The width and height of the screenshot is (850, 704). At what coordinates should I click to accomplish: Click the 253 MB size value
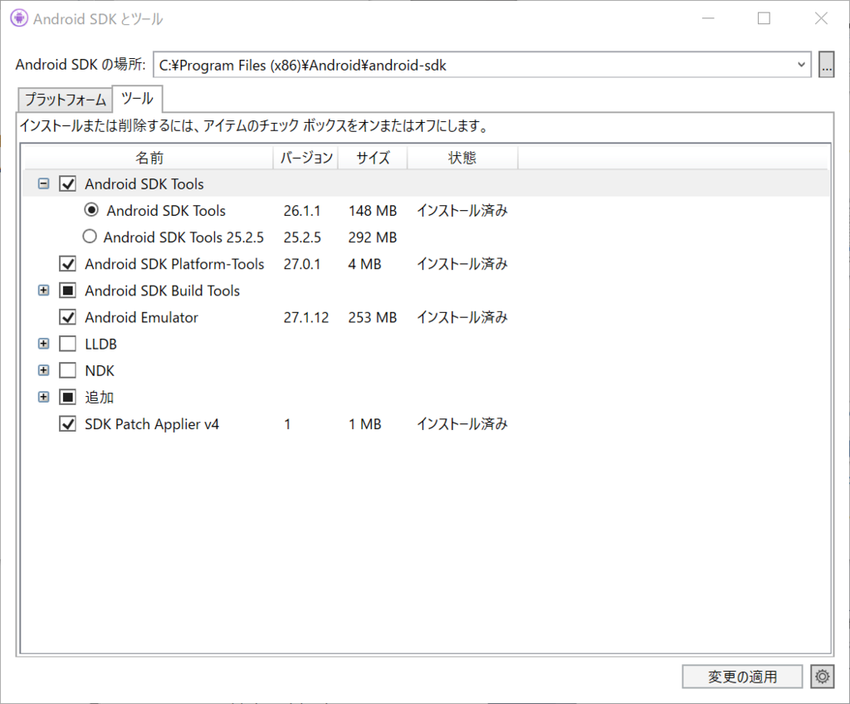[x=373, y=317]
